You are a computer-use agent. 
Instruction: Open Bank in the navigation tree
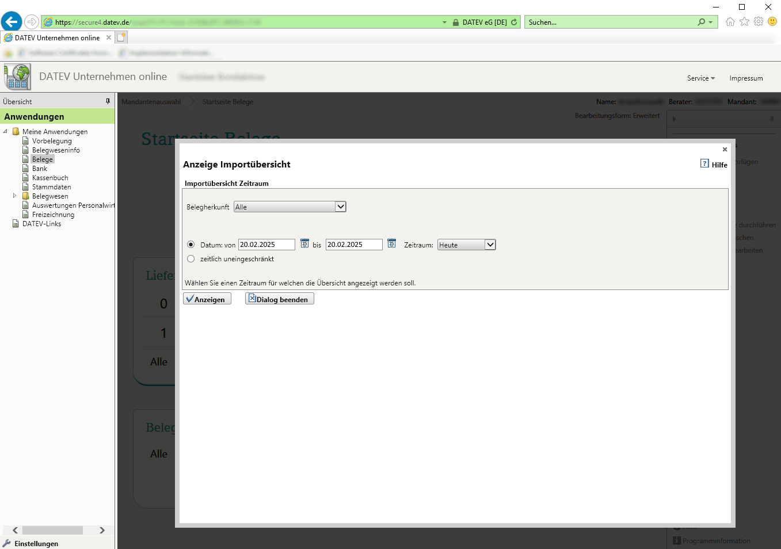pos(40,169)
